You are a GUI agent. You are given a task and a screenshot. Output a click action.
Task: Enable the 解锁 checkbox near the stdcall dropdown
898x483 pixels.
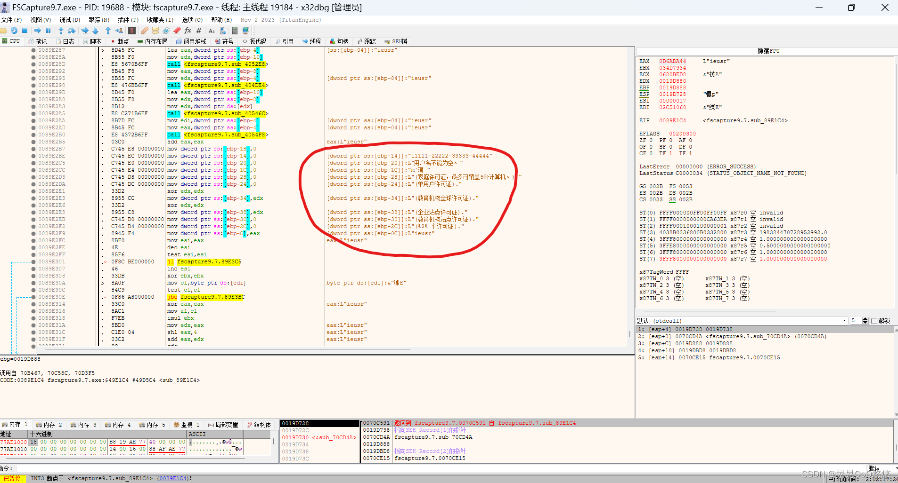coord(874,320)
